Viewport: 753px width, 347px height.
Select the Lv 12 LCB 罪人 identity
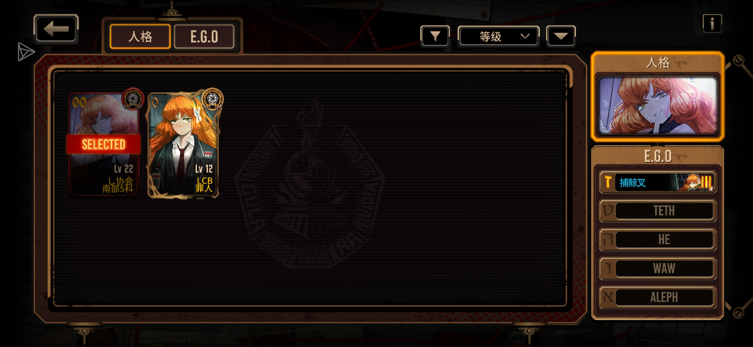coord(183,144)
